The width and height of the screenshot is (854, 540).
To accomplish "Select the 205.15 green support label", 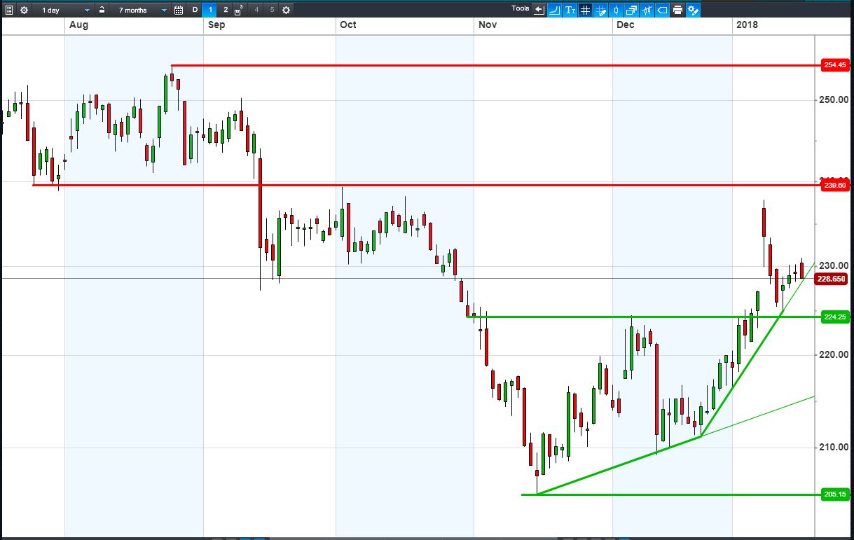I will tap(834, 494).
